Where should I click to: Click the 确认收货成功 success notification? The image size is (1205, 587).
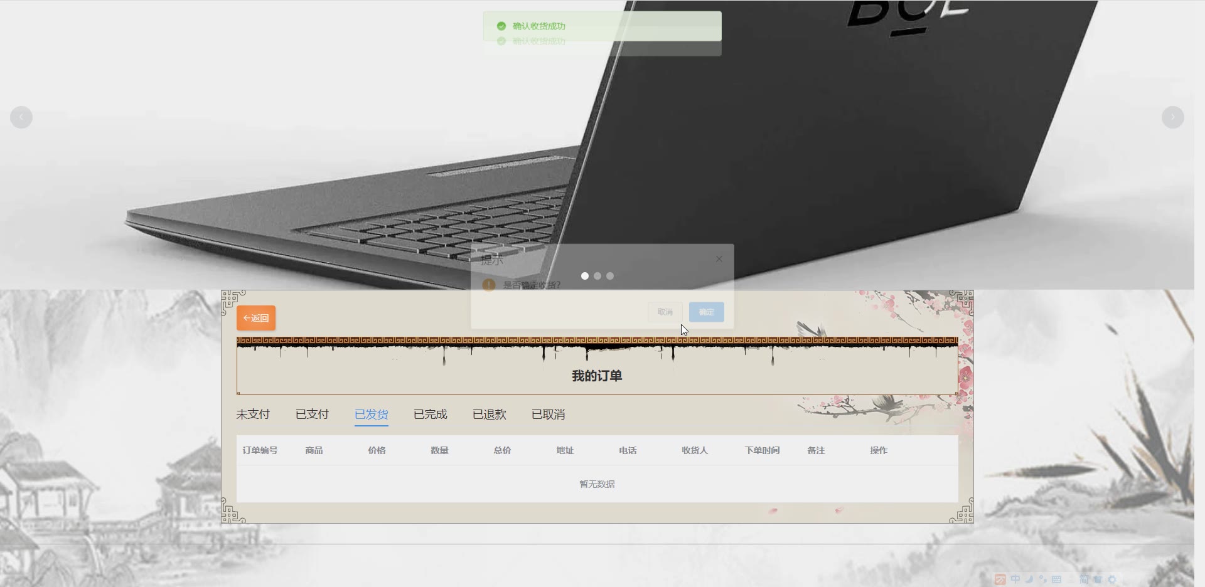coord(602,26)
